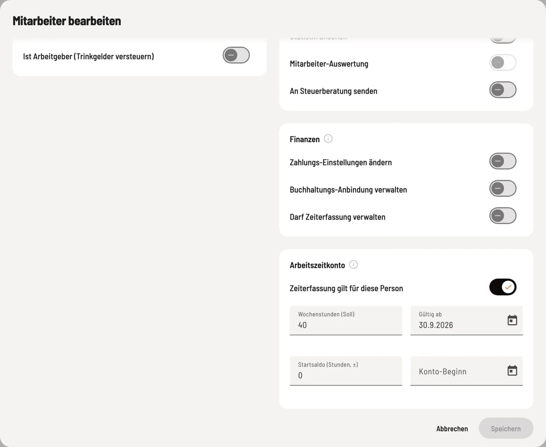Open the Konto-Beginn calendar picker icon
This screenshot has height=447, width=546.
pyautogui.click(x=512, y=371)
